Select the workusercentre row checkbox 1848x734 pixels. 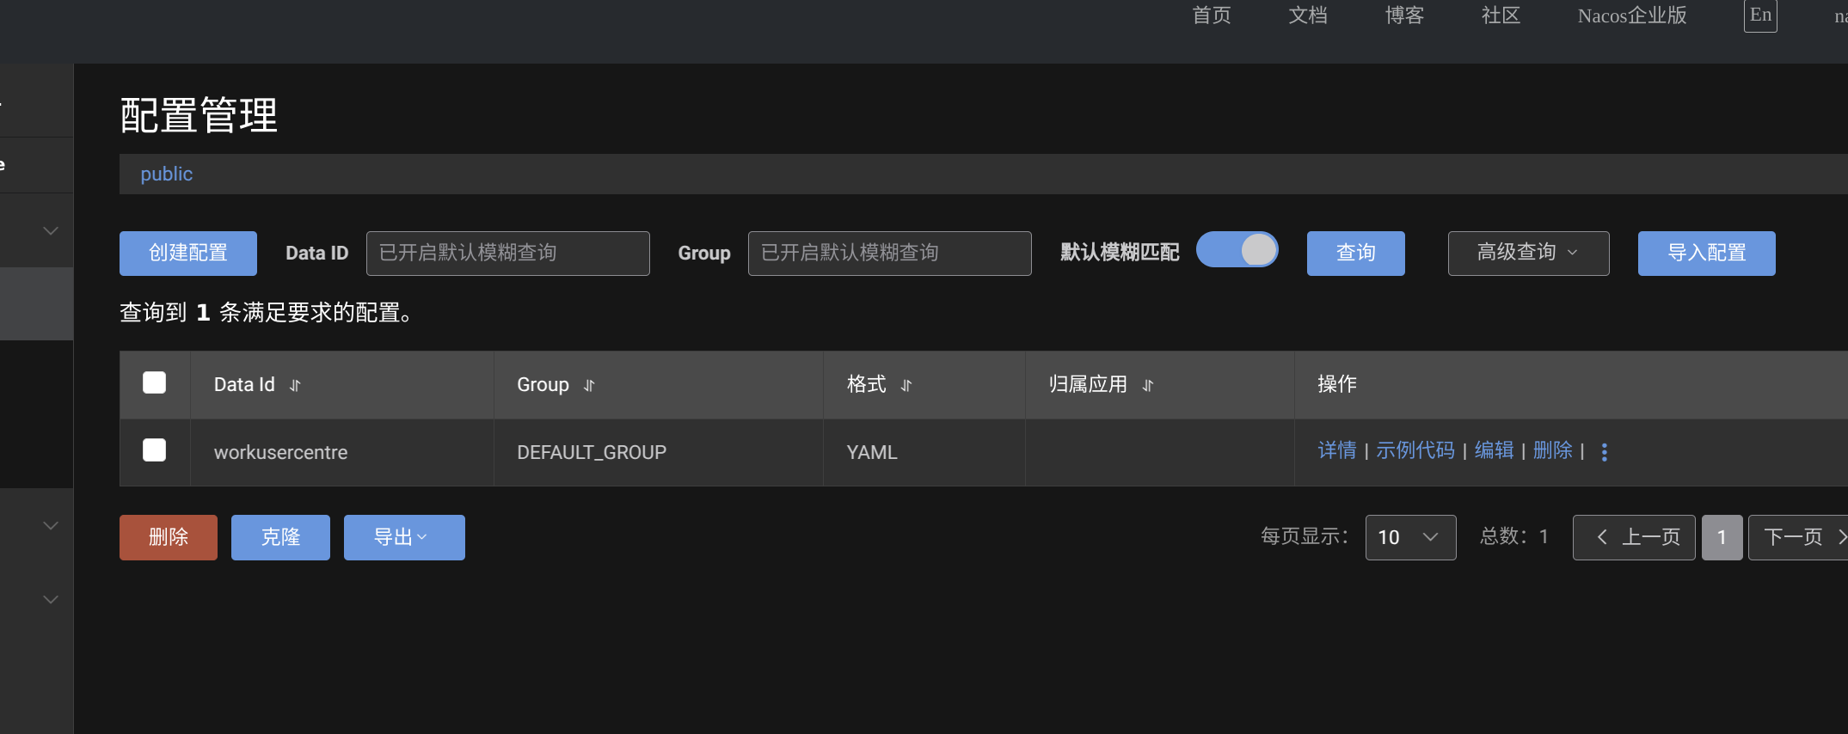(155, 450)
